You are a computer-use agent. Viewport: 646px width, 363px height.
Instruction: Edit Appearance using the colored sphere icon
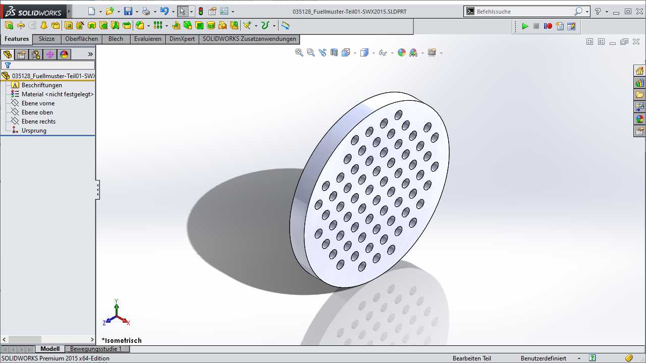coord(402,52)
